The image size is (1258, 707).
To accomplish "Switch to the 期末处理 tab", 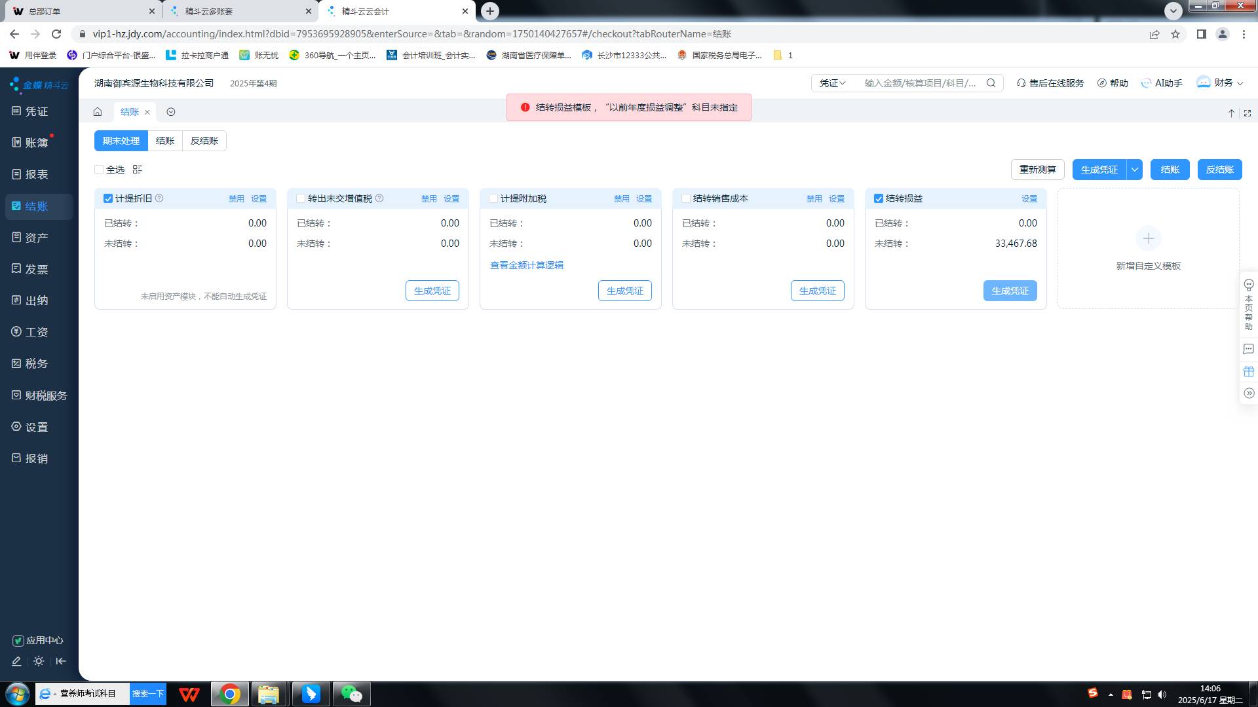I will tap(121, 141).
